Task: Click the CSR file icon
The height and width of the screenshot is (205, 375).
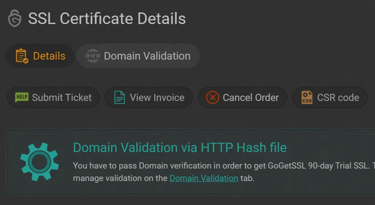Action: [307, 97]
